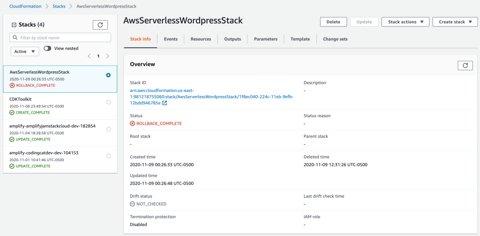Click the Termination protection Disabled value
480x236 pixels.
pos(138,224)
